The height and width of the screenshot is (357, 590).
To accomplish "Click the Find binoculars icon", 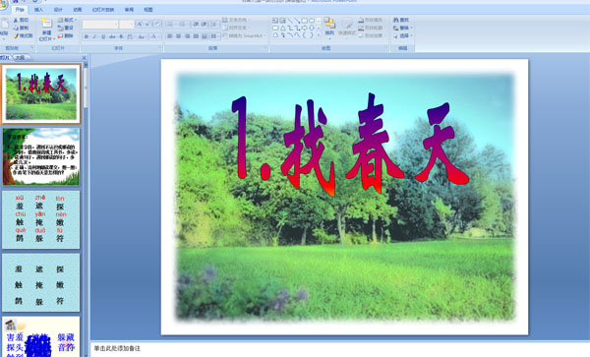I will pyautogui.click(x=396, y=20).
